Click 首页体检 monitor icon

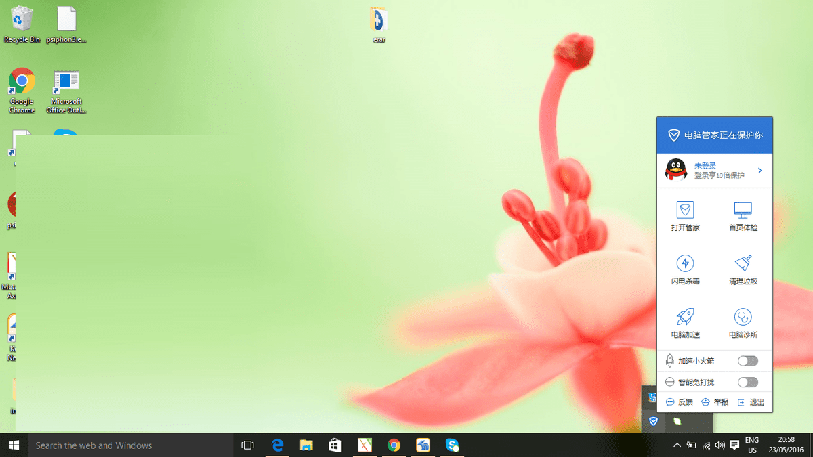click(x=743, y=211)
